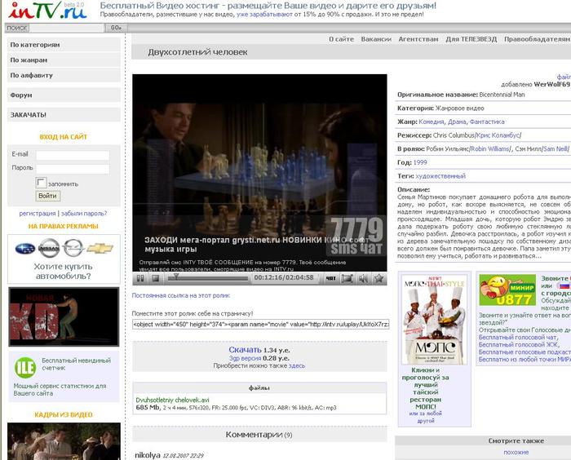Click the year 1999 link

pyautogui.click(x=420, y=162)
